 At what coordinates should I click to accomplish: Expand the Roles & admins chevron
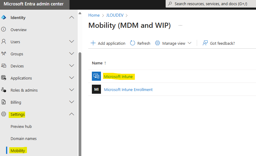tap(72, 90)
